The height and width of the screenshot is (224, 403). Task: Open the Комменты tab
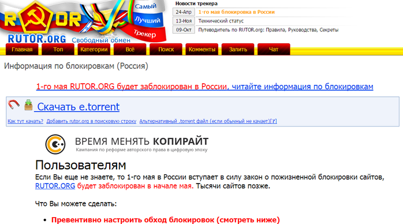201,49
